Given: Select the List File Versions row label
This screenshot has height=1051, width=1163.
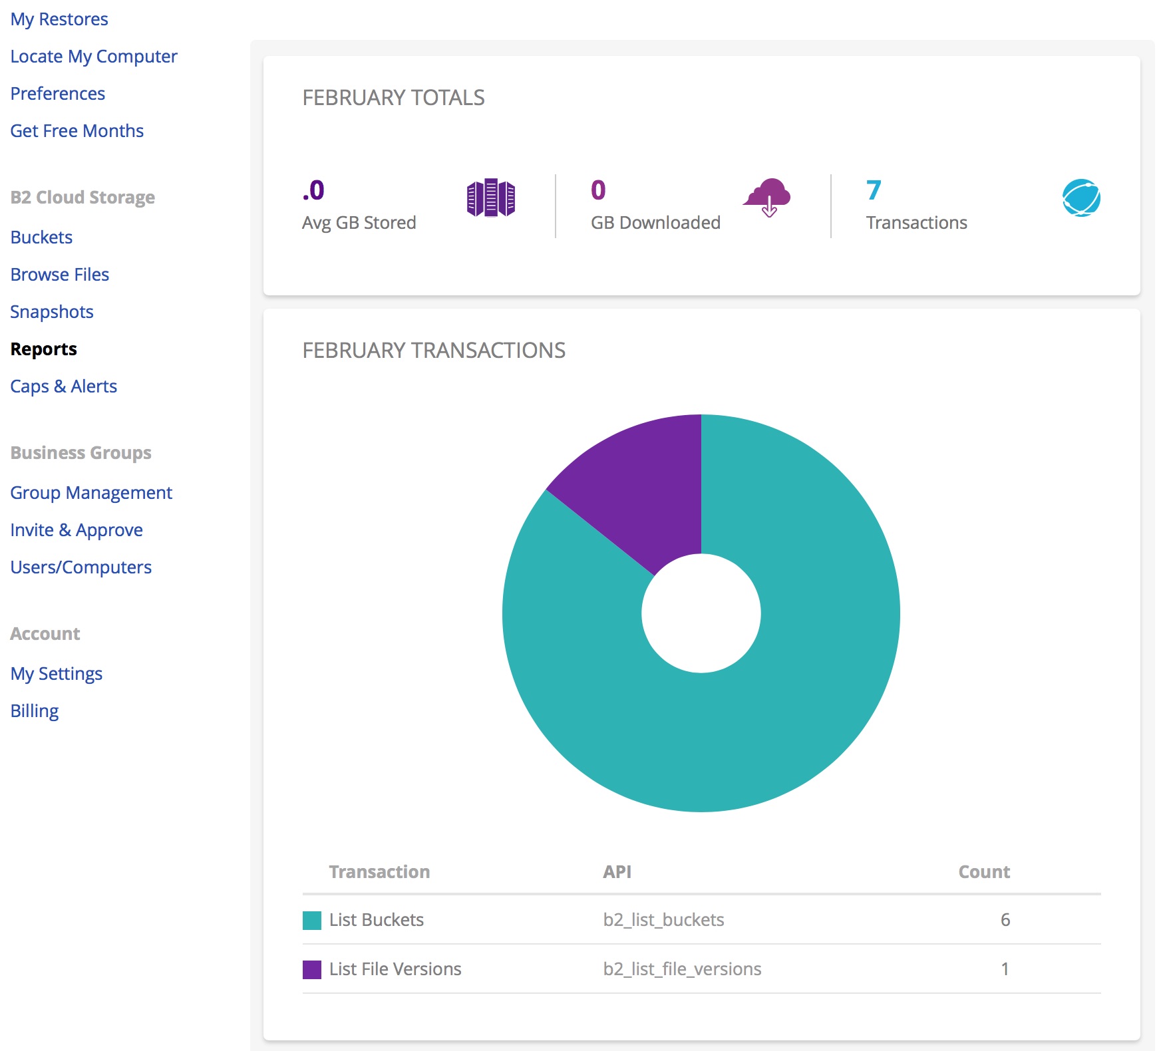Looking at the screenshot, I should pos(395,969).
